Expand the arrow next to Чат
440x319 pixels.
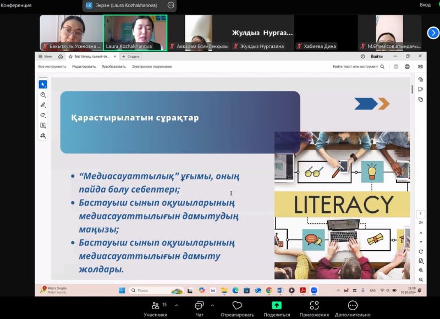coord(212,305)
